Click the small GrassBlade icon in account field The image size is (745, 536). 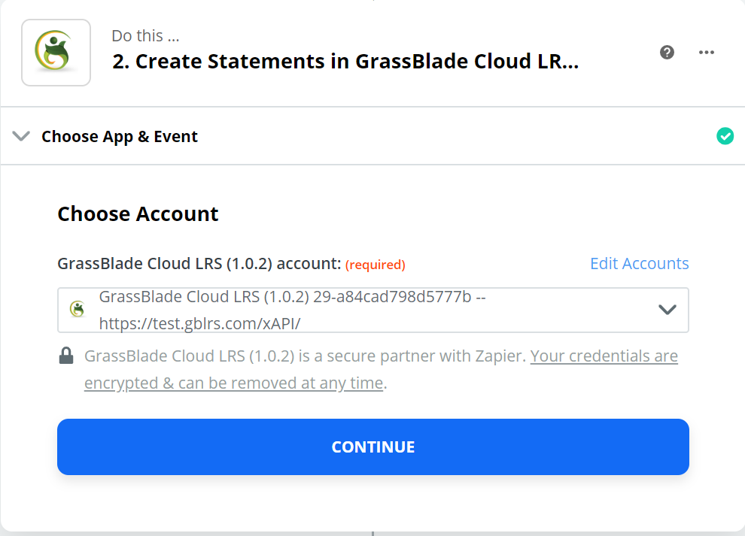coord(78,309)
